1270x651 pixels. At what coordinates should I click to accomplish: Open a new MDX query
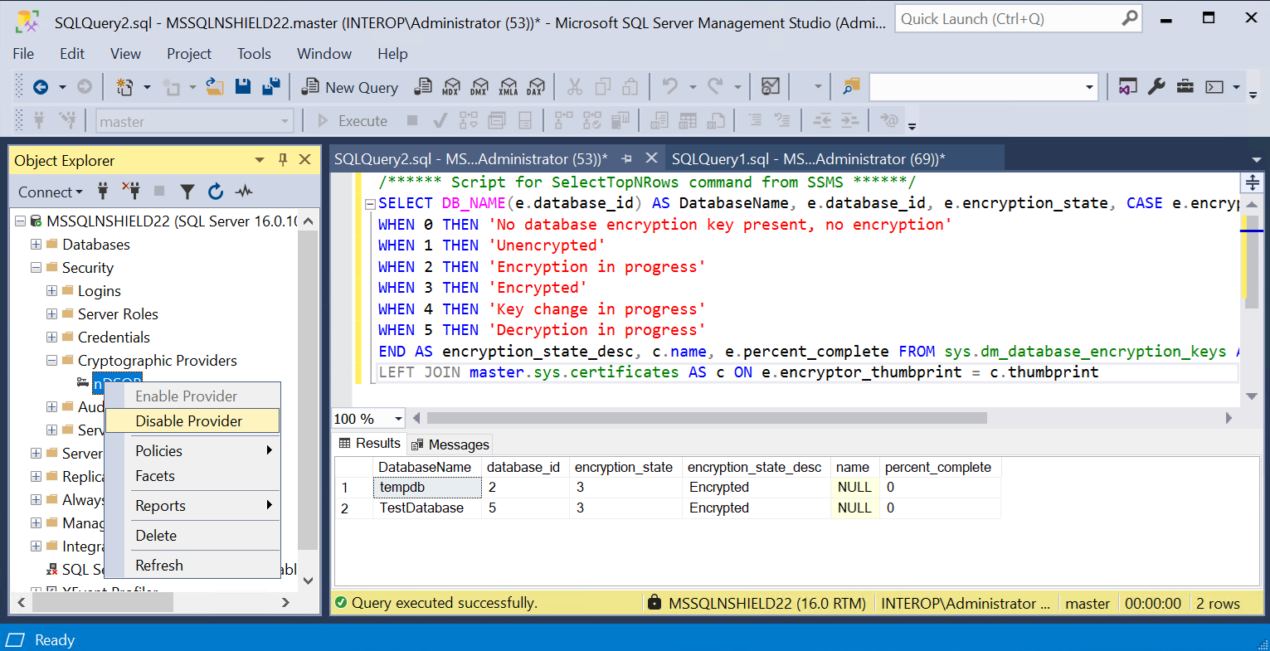click(451, 86)
